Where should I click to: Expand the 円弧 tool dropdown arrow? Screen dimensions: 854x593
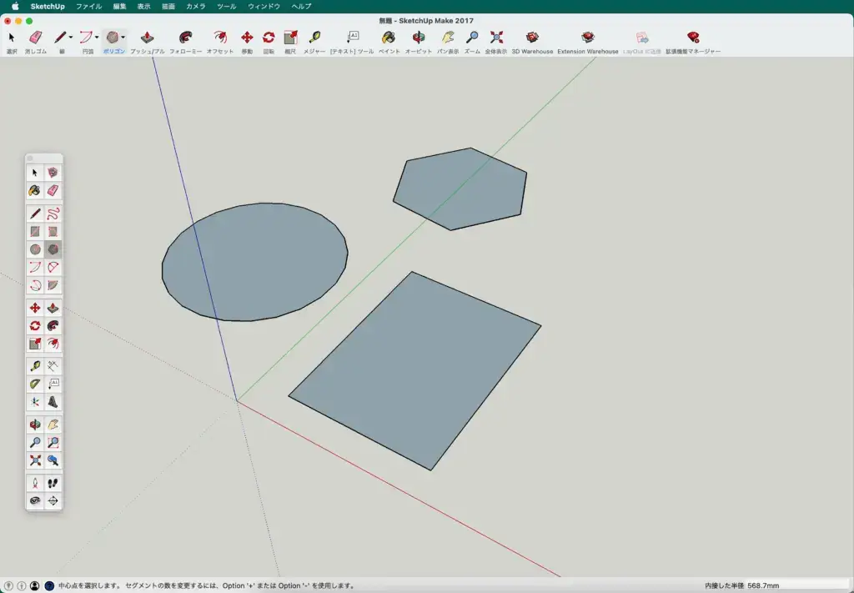click(97, 37)
